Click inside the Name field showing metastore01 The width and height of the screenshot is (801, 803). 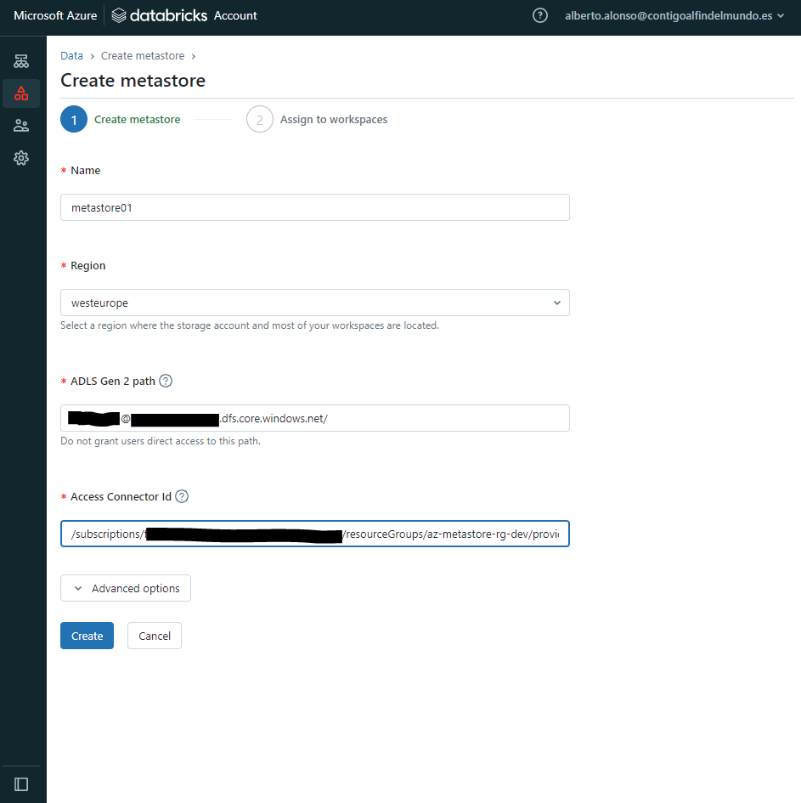point(314,206)
